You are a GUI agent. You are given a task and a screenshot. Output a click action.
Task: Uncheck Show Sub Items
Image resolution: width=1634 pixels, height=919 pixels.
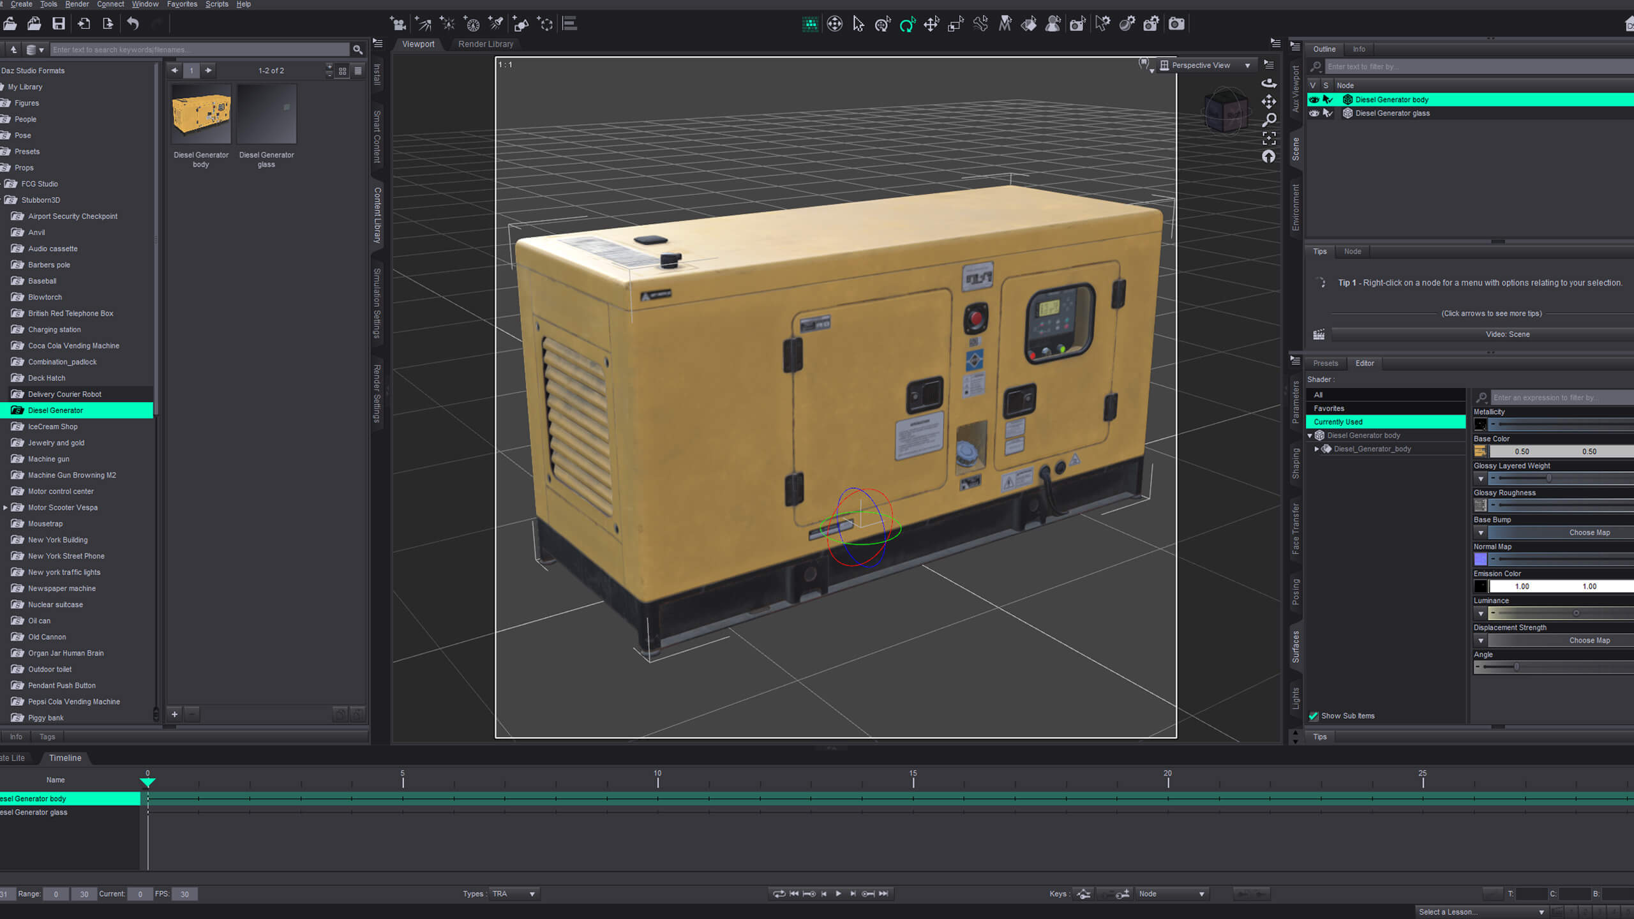[x=1314, y=716]
